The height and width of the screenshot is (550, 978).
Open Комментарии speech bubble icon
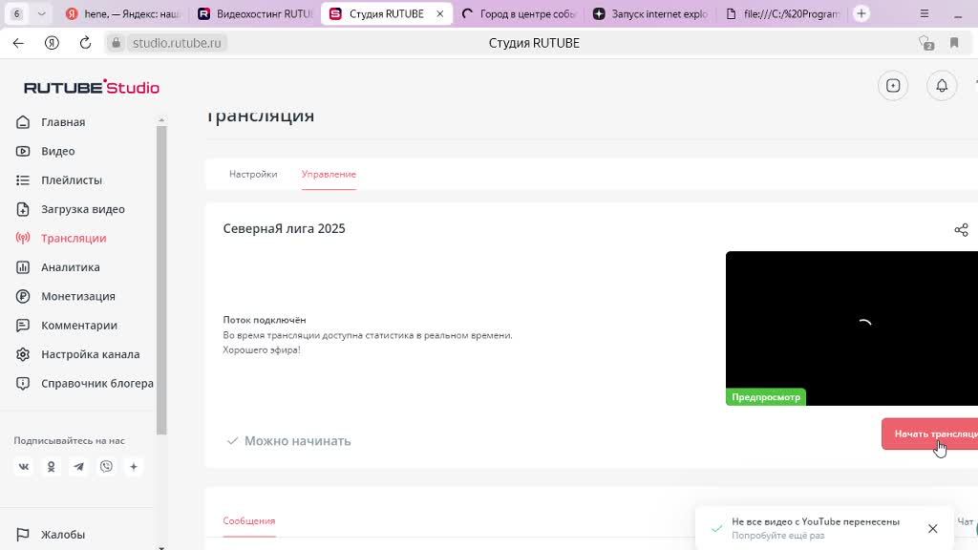tap(23, 325)
